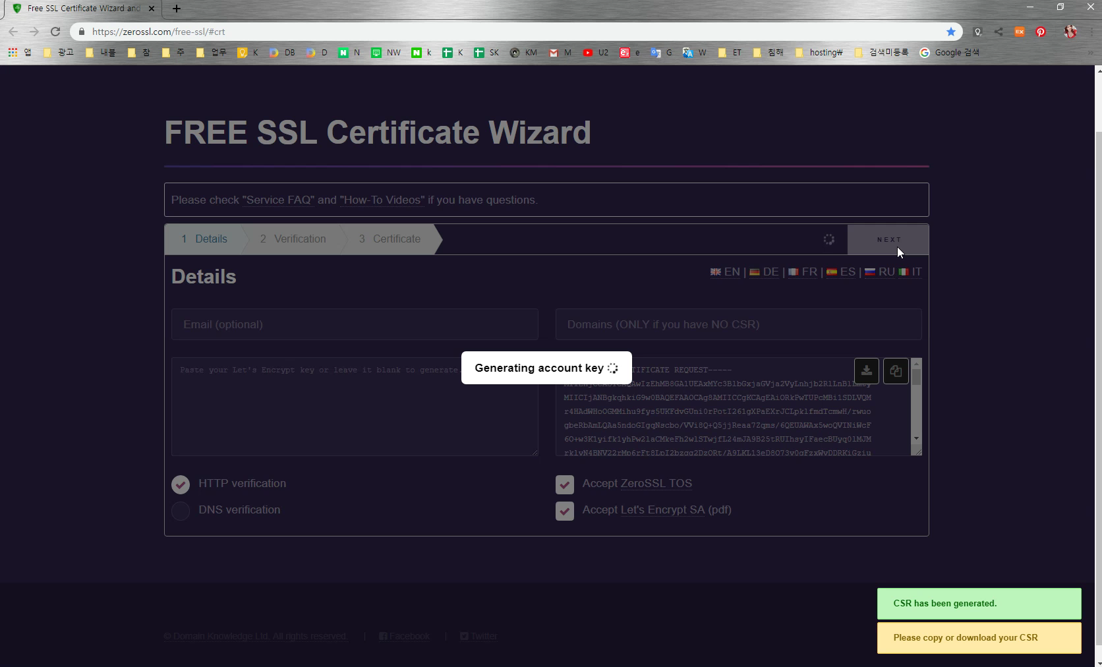Viewport: 1102px width, 667px height.
Task: Open the DB bookmark
Action: pos(282,52)
